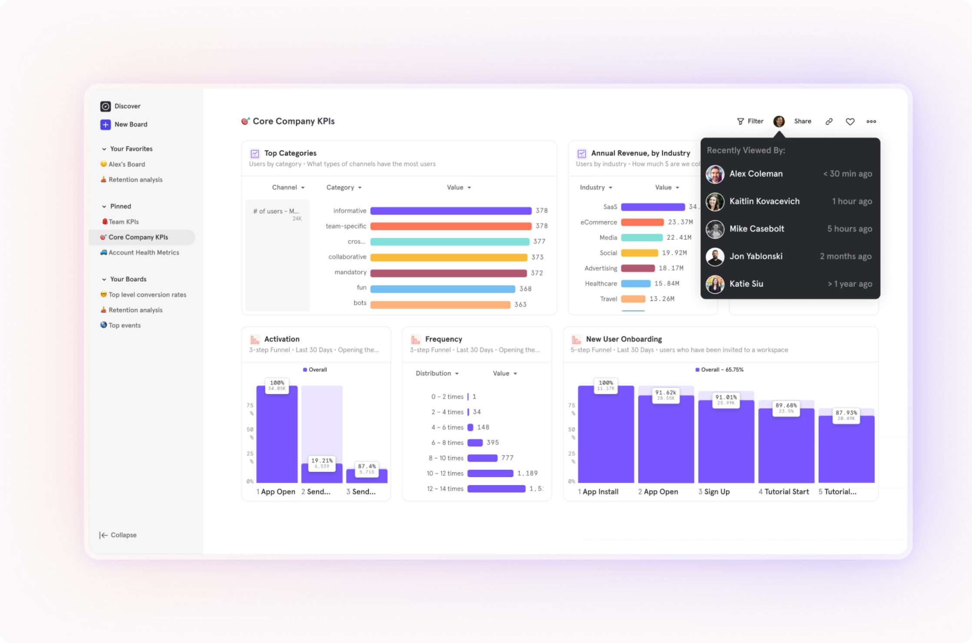Copy board link with chain icon
Screen dimensions: 972x643
coord(829,122)
